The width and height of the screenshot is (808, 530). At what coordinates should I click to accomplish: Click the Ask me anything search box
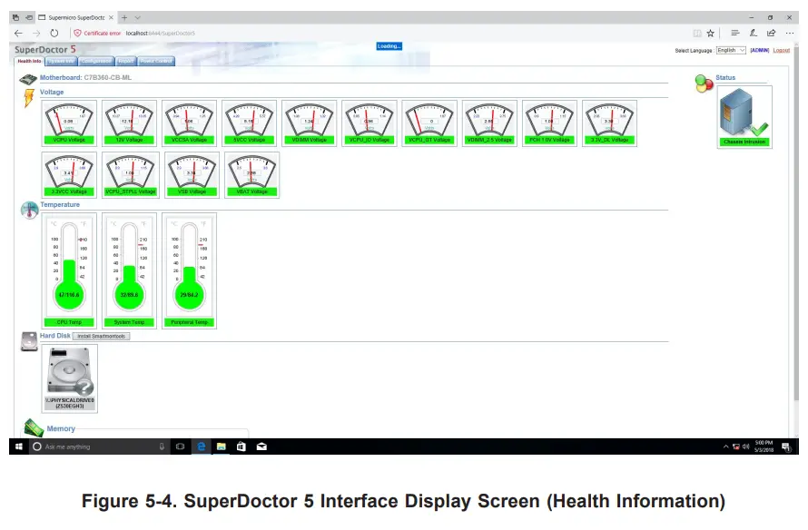[98, 447]
